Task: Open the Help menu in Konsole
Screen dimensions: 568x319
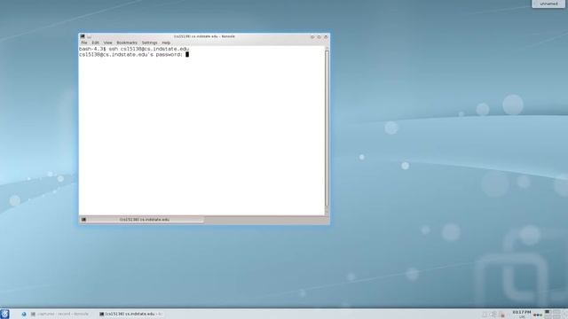Action: pos(166,43)
